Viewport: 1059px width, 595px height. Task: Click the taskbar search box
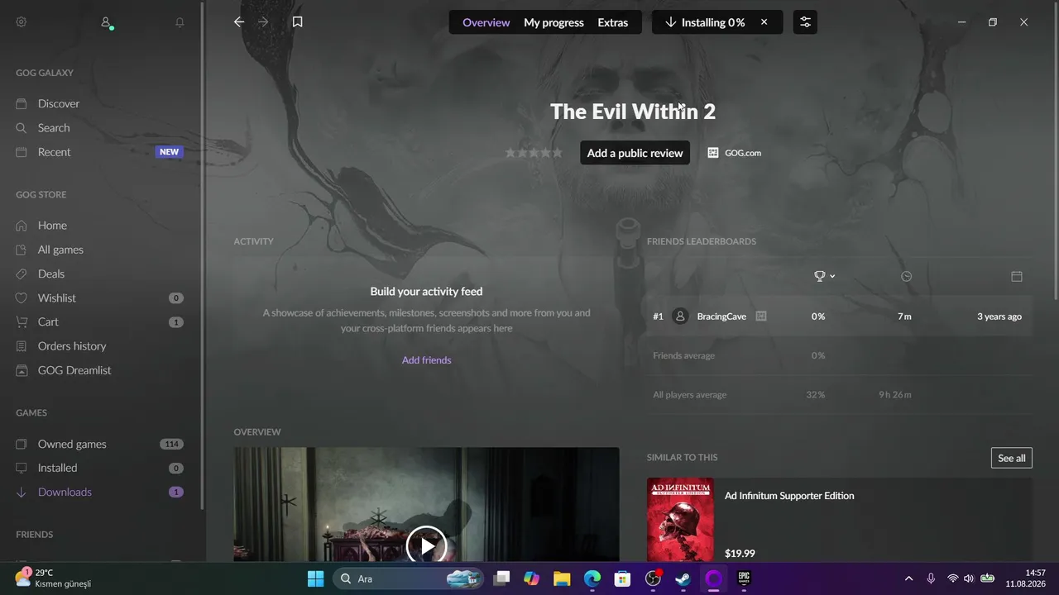click(x=410, y=578)
